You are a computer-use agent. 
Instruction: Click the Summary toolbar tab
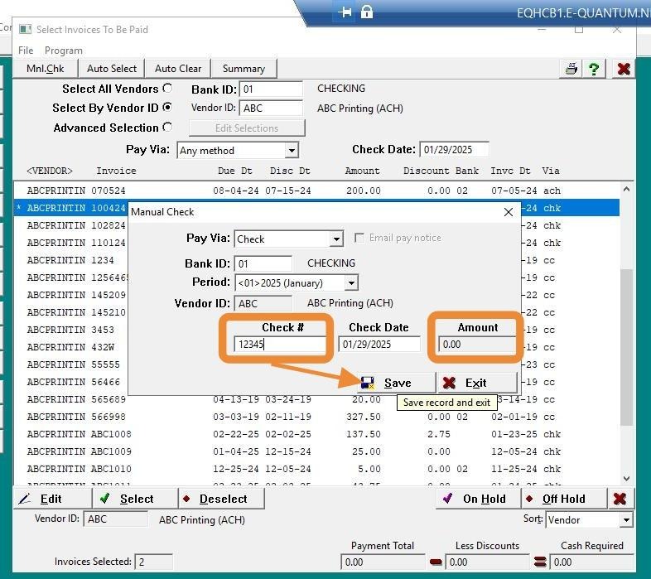tap(244, 69)
